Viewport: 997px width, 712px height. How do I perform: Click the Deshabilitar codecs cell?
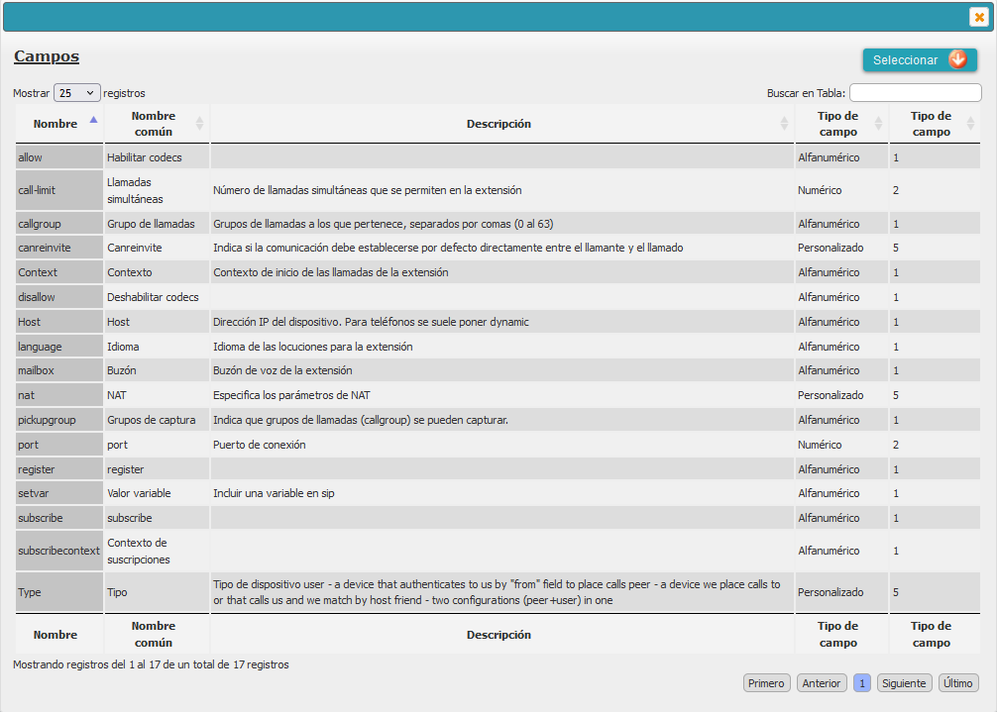[157, 297]
